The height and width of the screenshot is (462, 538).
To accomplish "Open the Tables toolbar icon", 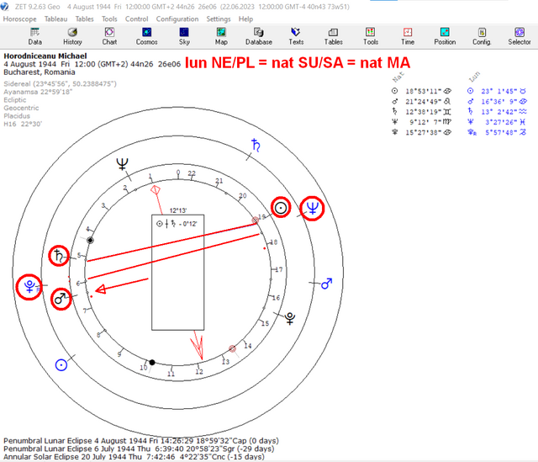I will 333,36.
